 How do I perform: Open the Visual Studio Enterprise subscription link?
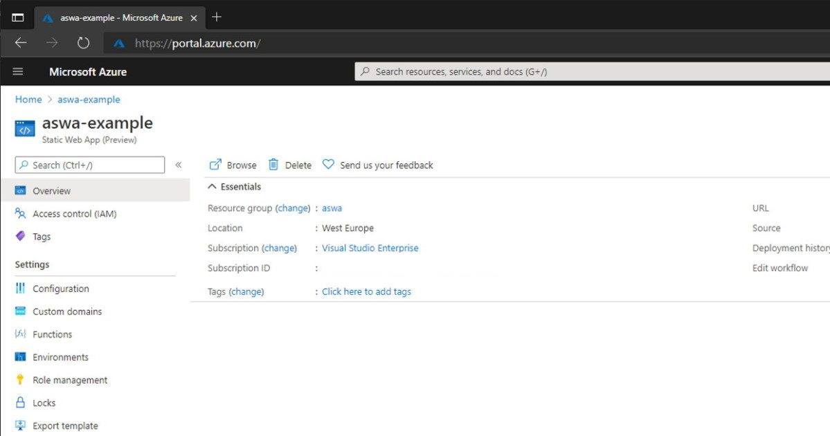point(370,248)
